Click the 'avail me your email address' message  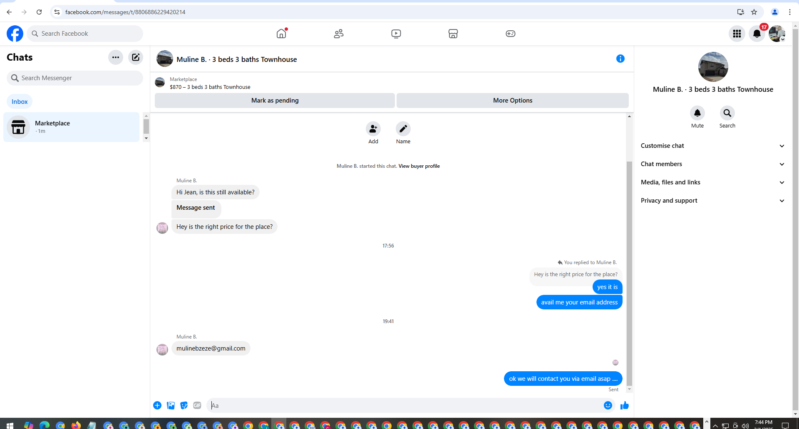pos(579,302)
